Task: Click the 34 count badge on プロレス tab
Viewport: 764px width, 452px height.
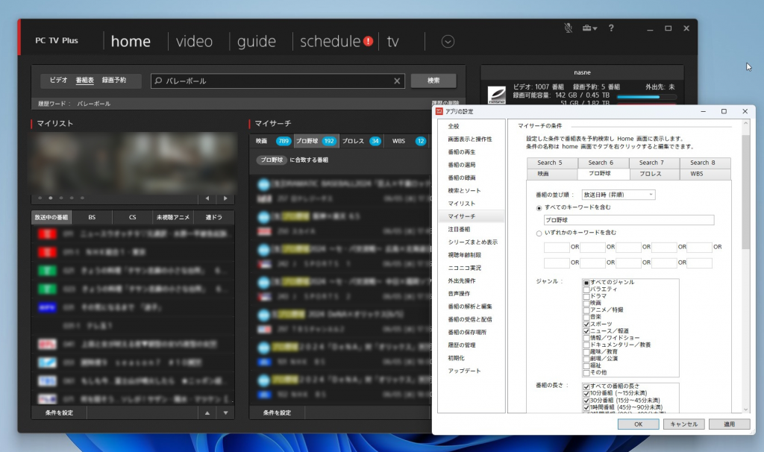Action: [x=375, y=141]
